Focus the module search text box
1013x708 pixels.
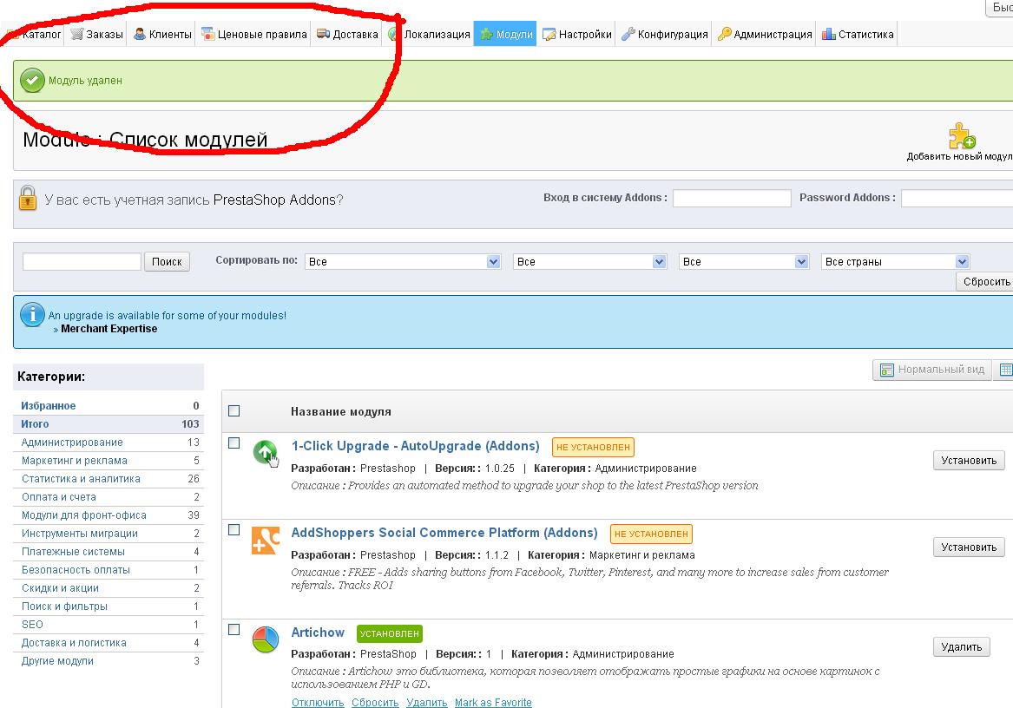82,262
